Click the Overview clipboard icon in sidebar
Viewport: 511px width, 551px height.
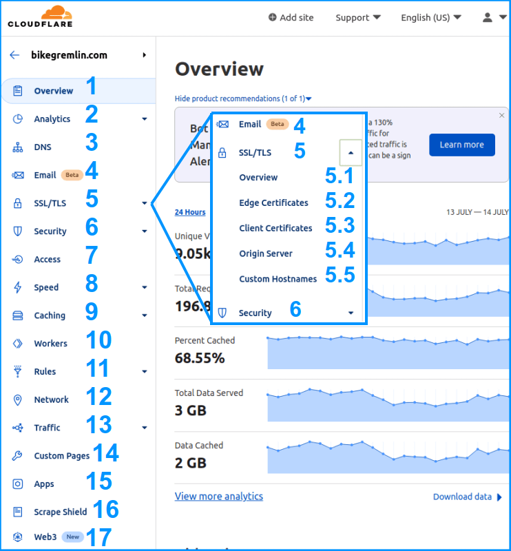tap(18, 91)
